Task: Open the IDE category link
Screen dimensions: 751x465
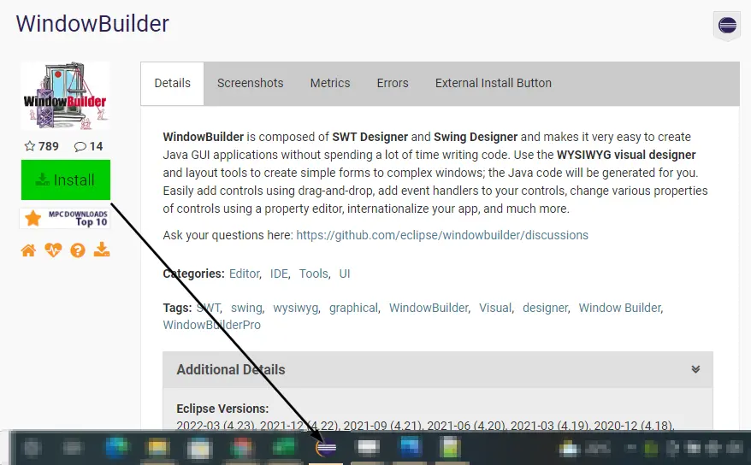Action: tap(279, 274)
